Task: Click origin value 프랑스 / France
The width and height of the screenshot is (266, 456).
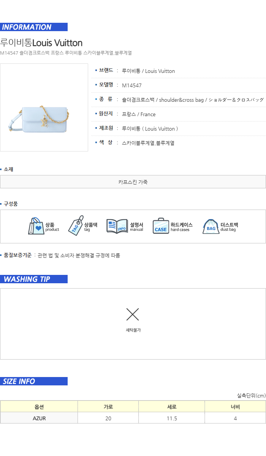Action: (x=139, y=114)
